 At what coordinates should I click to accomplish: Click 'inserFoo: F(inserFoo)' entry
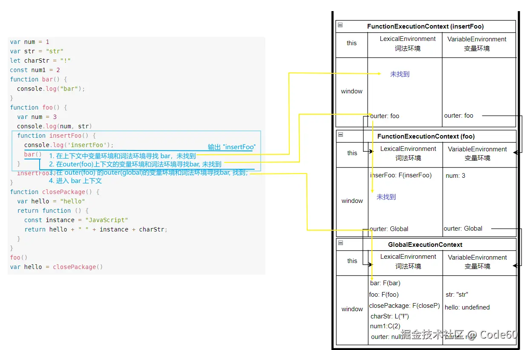coord(401,175)
